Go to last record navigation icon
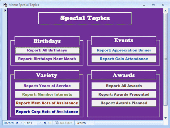 tap(45, 123)
